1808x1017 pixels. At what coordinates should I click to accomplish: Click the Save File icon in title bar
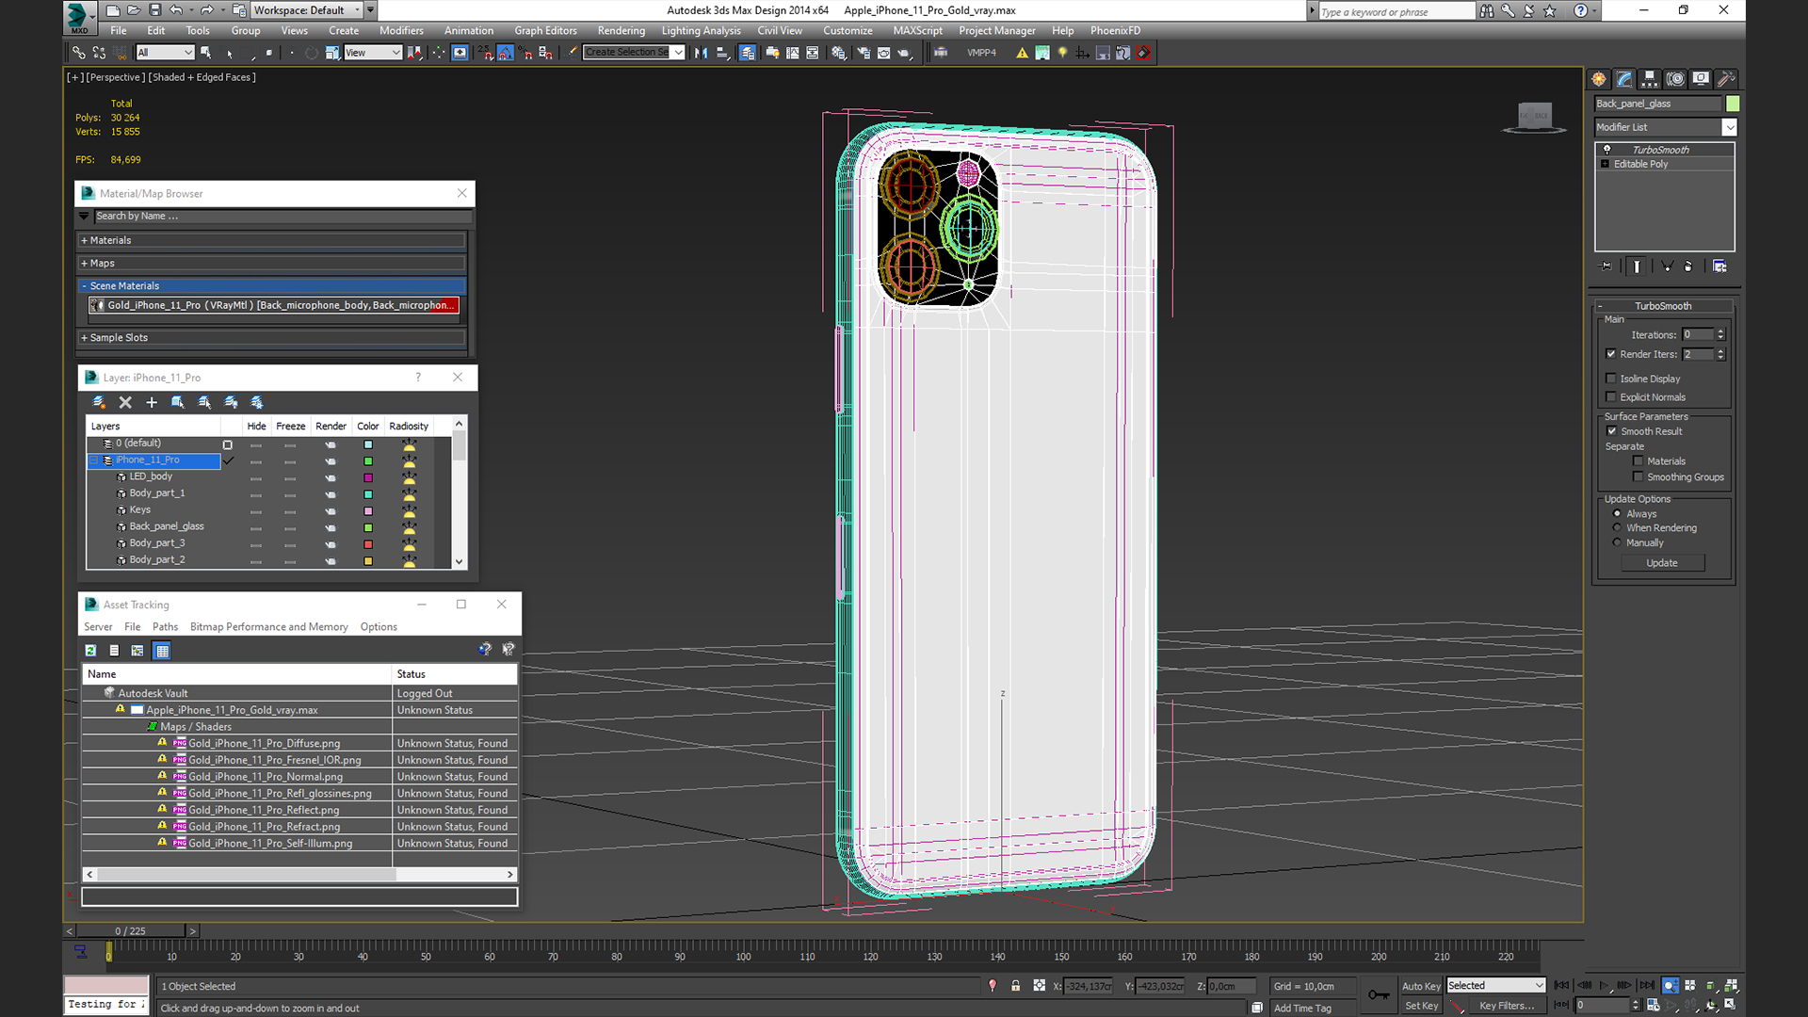154,10
